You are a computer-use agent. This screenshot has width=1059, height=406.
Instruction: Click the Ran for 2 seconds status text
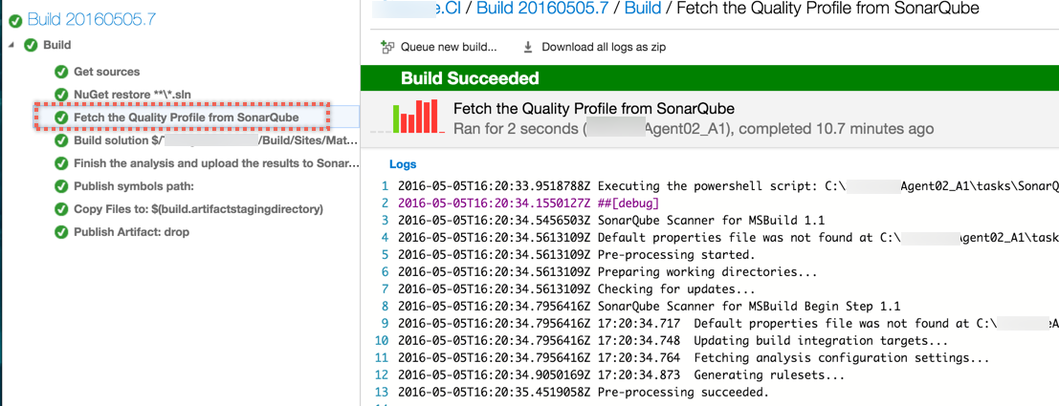pyautogui.click(x=694, y=128)
